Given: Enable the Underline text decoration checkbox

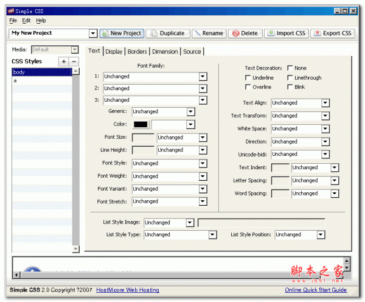Looking at the screenshot, I should tap(248, 78).
